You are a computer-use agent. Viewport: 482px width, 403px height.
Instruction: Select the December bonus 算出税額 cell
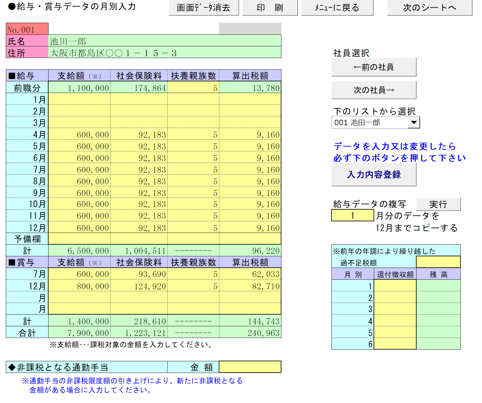[250, 286]
